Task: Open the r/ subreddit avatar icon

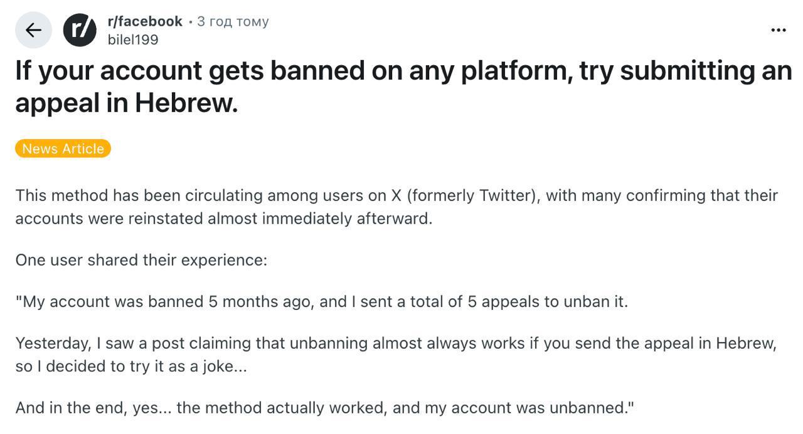Action: [80, 29]
